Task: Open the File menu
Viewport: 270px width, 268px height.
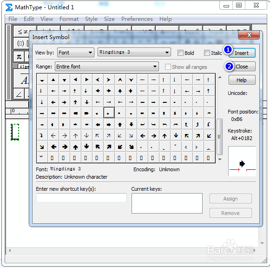Action: pos(13,19)
